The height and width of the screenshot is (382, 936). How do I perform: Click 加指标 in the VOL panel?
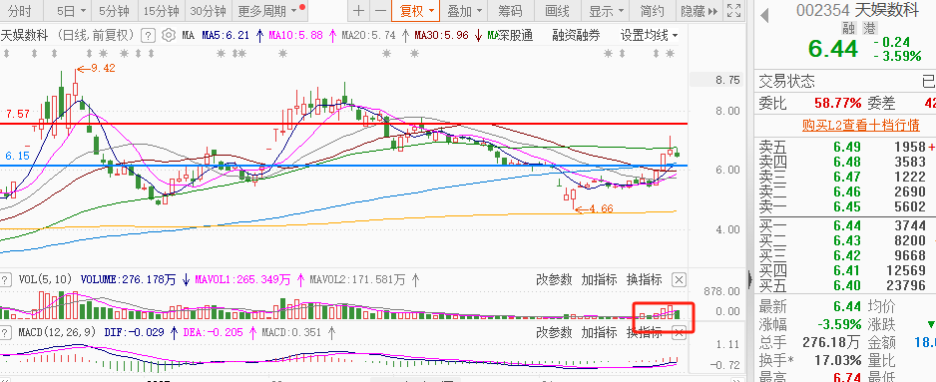click(x=600, y=279)
